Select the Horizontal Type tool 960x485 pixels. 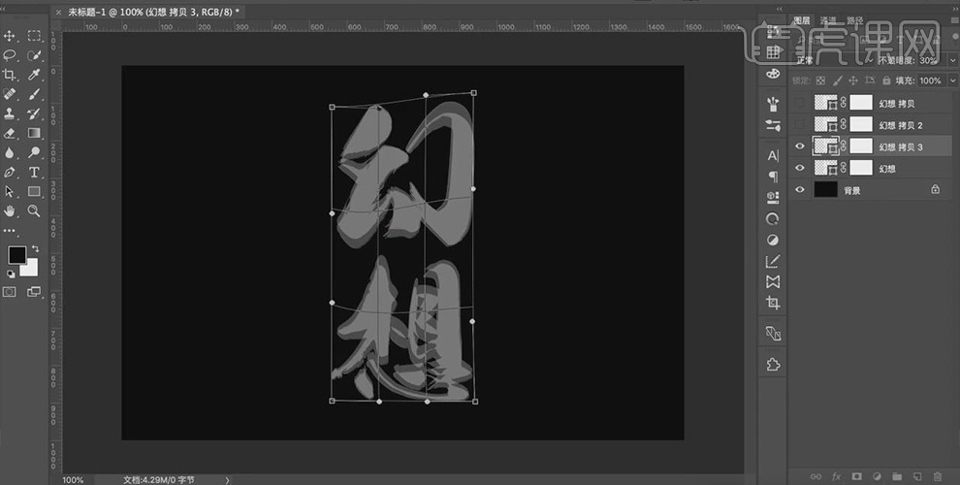[x=34, y=172]
